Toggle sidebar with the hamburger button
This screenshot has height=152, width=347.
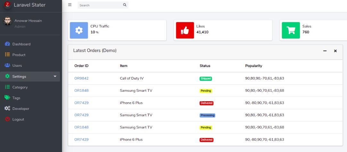[70, 5]
